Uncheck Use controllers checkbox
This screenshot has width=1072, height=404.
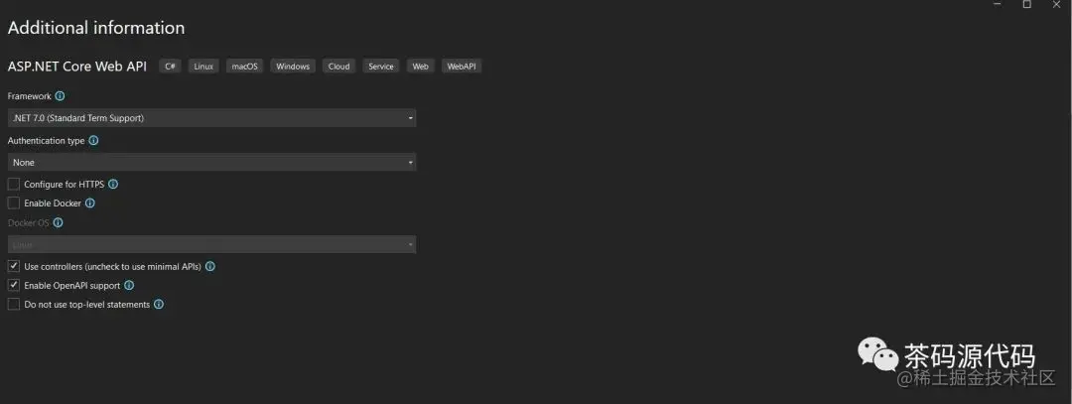pyautogui.click(x=14, y=266)
